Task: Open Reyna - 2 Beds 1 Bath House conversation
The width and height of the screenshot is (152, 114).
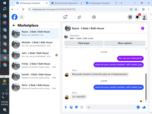Action: click(35, 34)
